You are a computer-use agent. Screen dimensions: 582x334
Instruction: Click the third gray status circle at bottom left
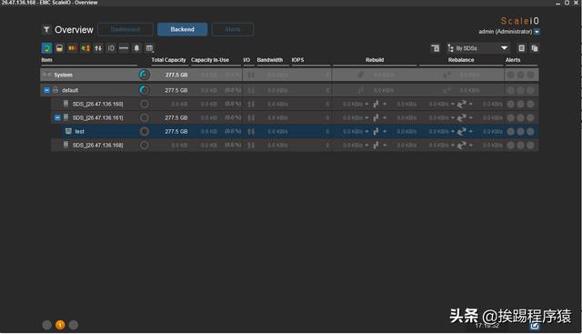coord(74,325)
